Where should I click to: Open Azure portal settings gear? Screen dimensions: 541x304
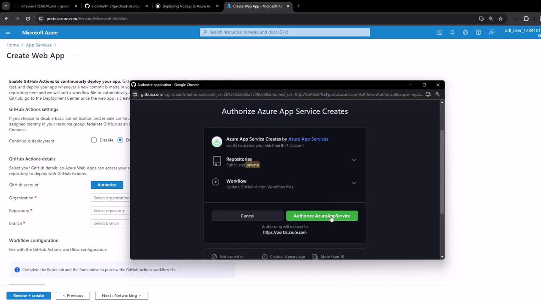(x=465, y=33)
